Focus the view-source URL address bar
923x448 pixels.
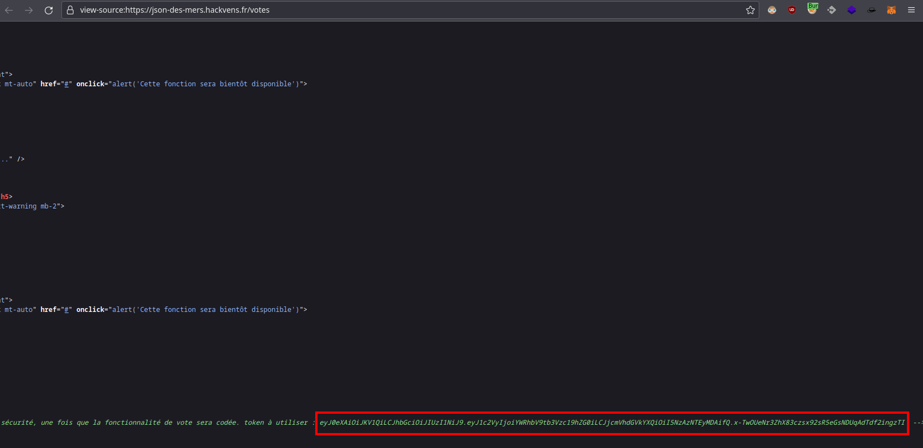pos(387,10)
